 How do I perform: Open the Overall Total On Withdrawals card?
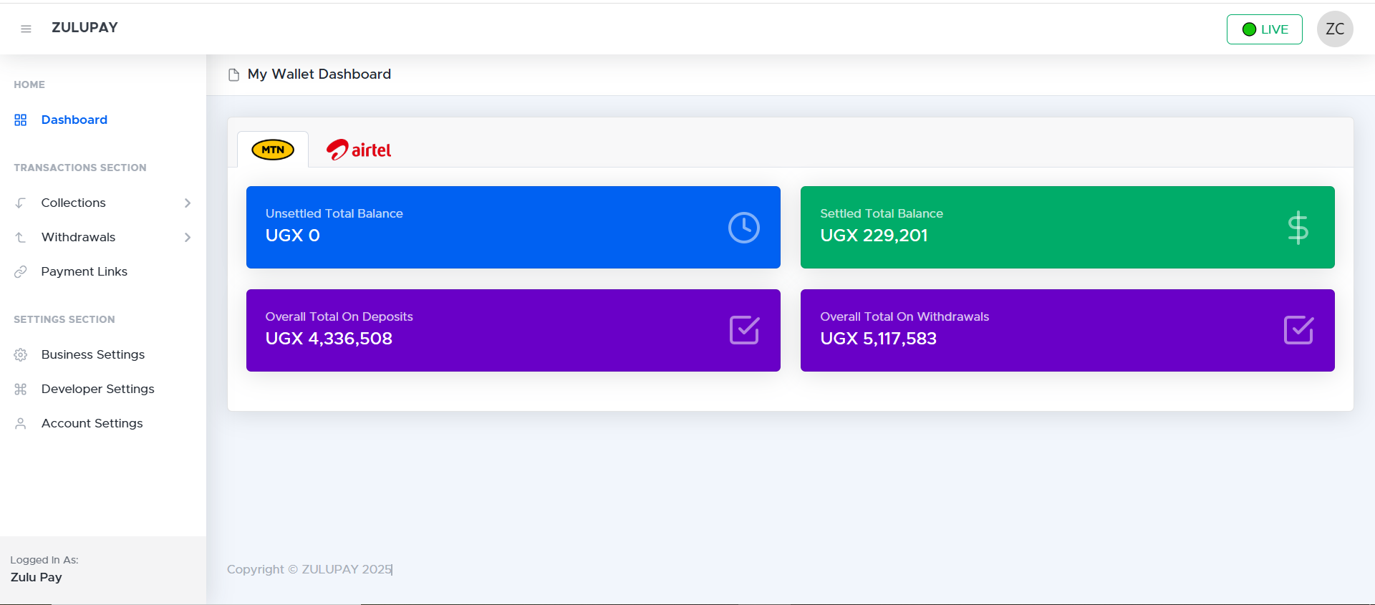(1068, 330)
